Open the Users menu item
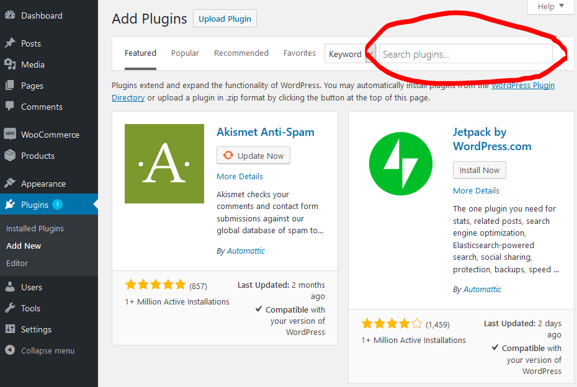The image size is (577, 387). (x=49, y=287)
